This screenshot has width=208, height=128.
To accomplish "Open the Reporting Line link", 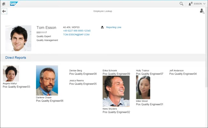I will (114, 27).
